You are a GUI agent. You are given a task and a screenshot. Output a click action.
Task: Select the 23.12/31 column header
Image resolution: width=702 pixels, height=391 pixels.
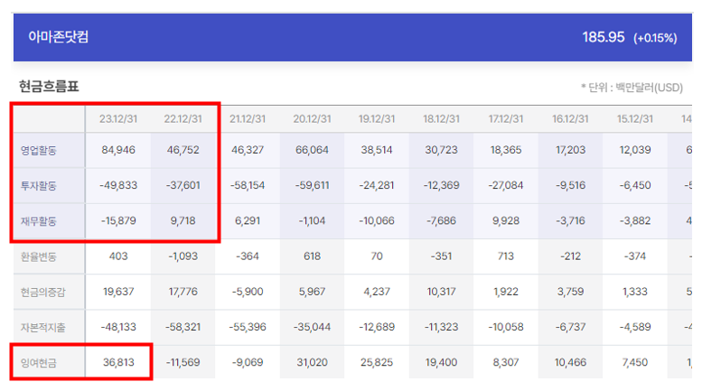coord(118,119)
